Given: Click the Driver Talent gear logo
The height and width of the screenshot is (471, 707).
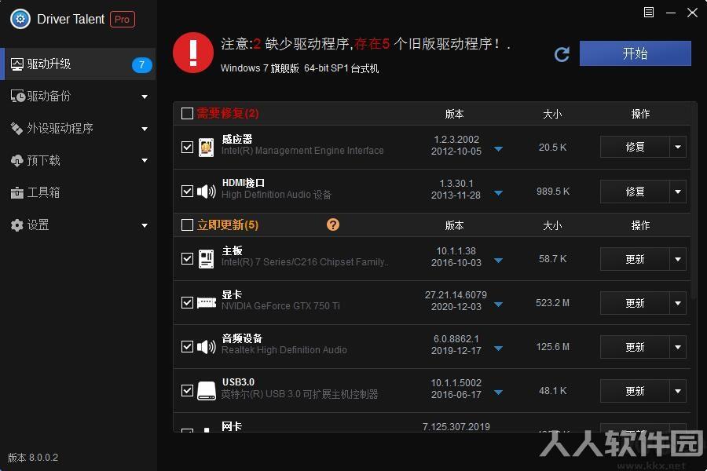Looking at the screenshot, I should click(20, 20).
